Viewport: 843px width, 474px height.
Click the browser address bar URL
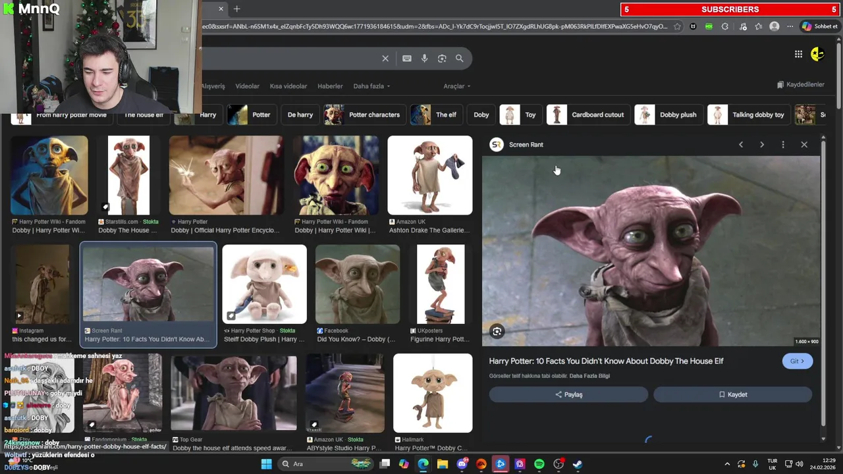tap(435, 26)
